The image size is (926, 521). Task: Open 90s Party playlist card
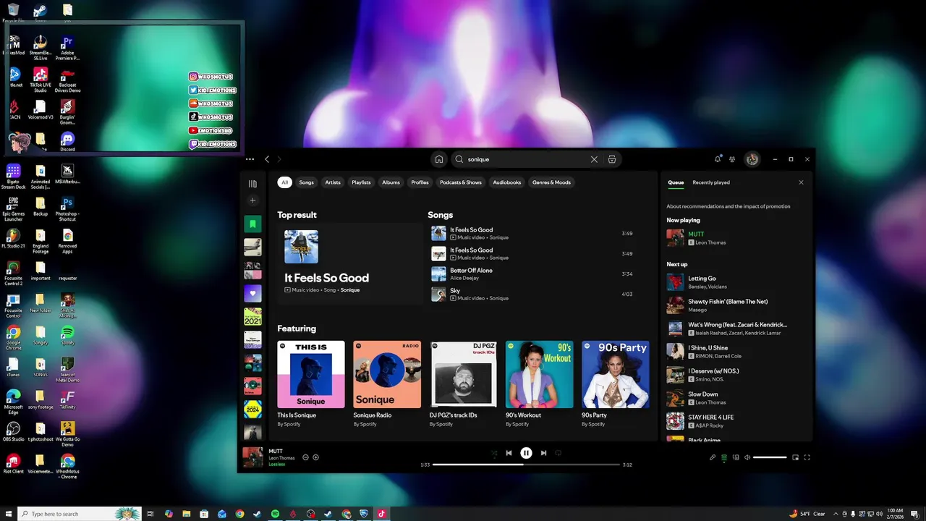[x=615, y=384]
